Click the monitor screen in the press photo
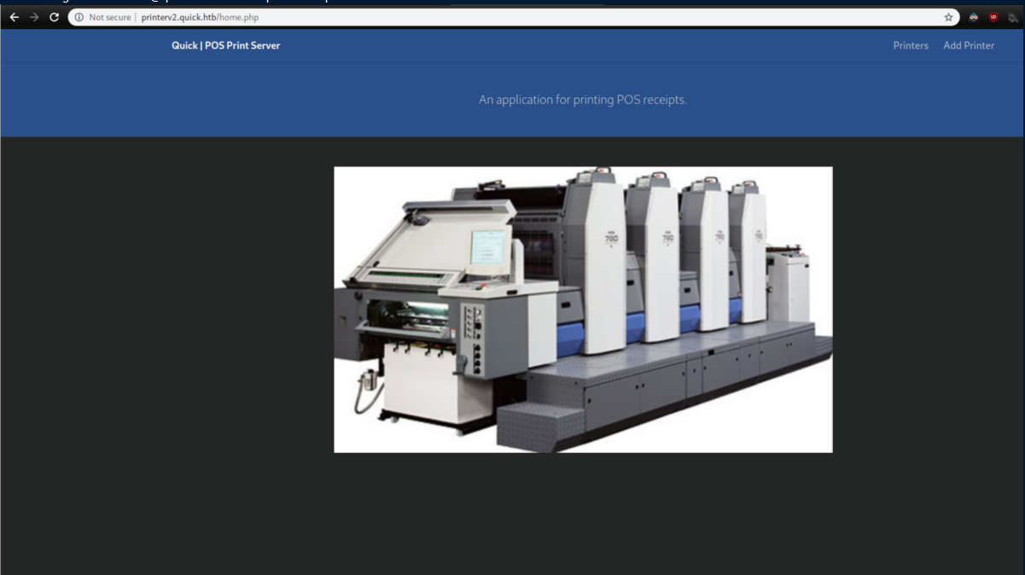The height and width of the screenshot is (575, 1025). click(x=489, y=247)
